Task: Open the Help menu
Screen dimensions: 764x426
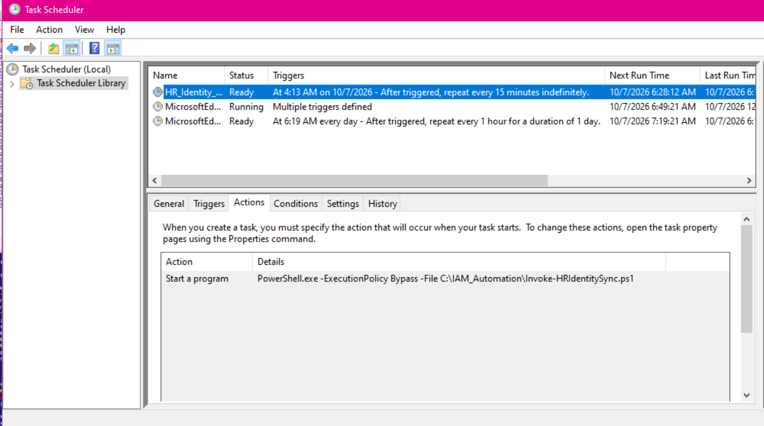Action: pos(116,29)
